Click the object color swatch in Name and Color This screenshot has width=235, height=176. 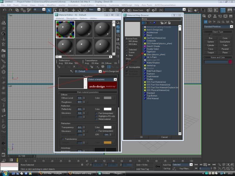(230, 62)
